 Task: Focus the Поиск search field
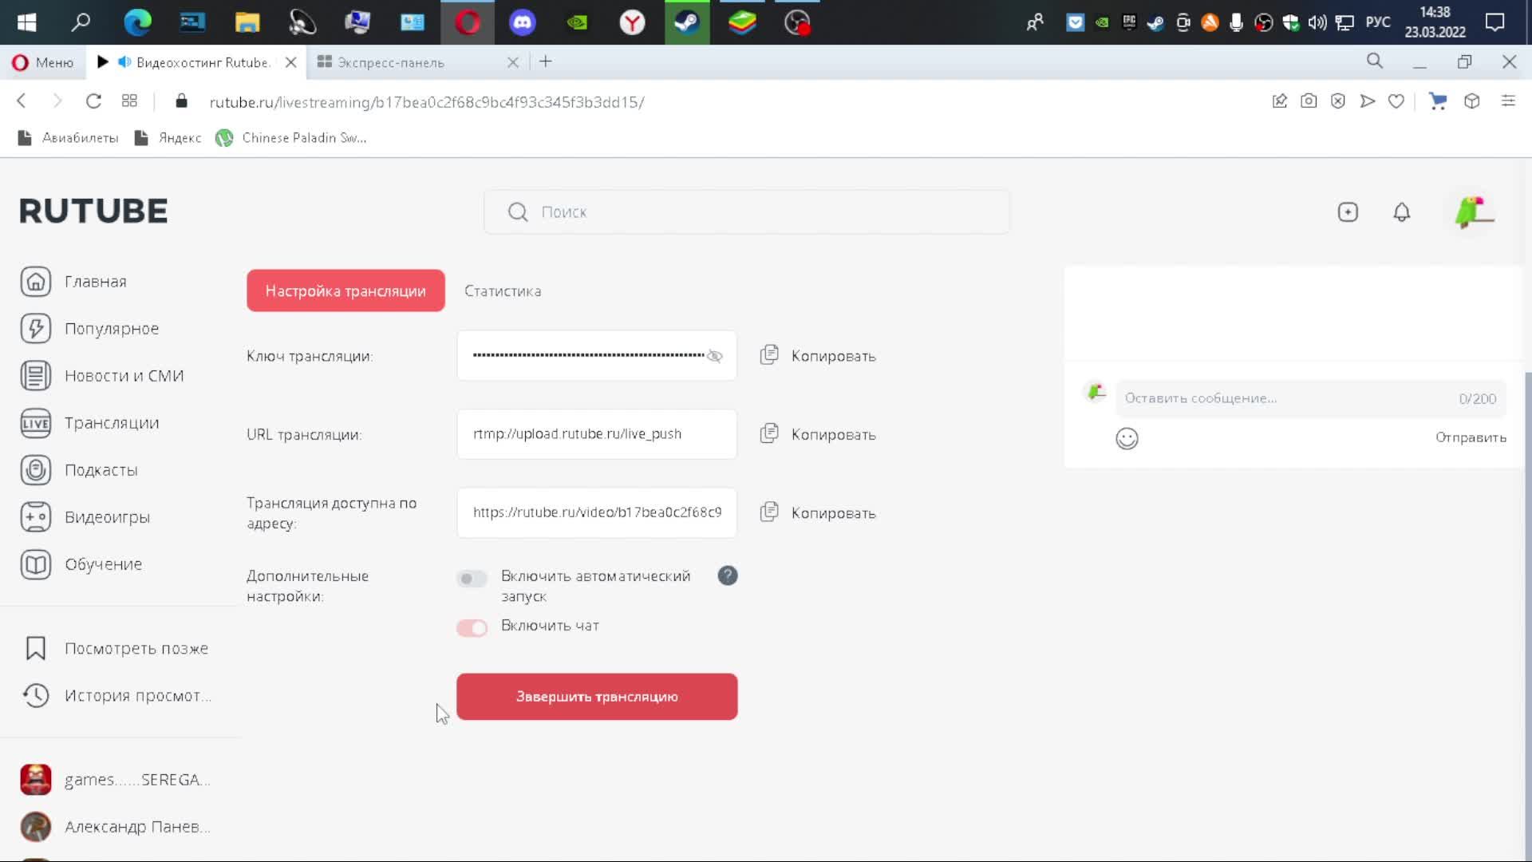coord(747,212)
